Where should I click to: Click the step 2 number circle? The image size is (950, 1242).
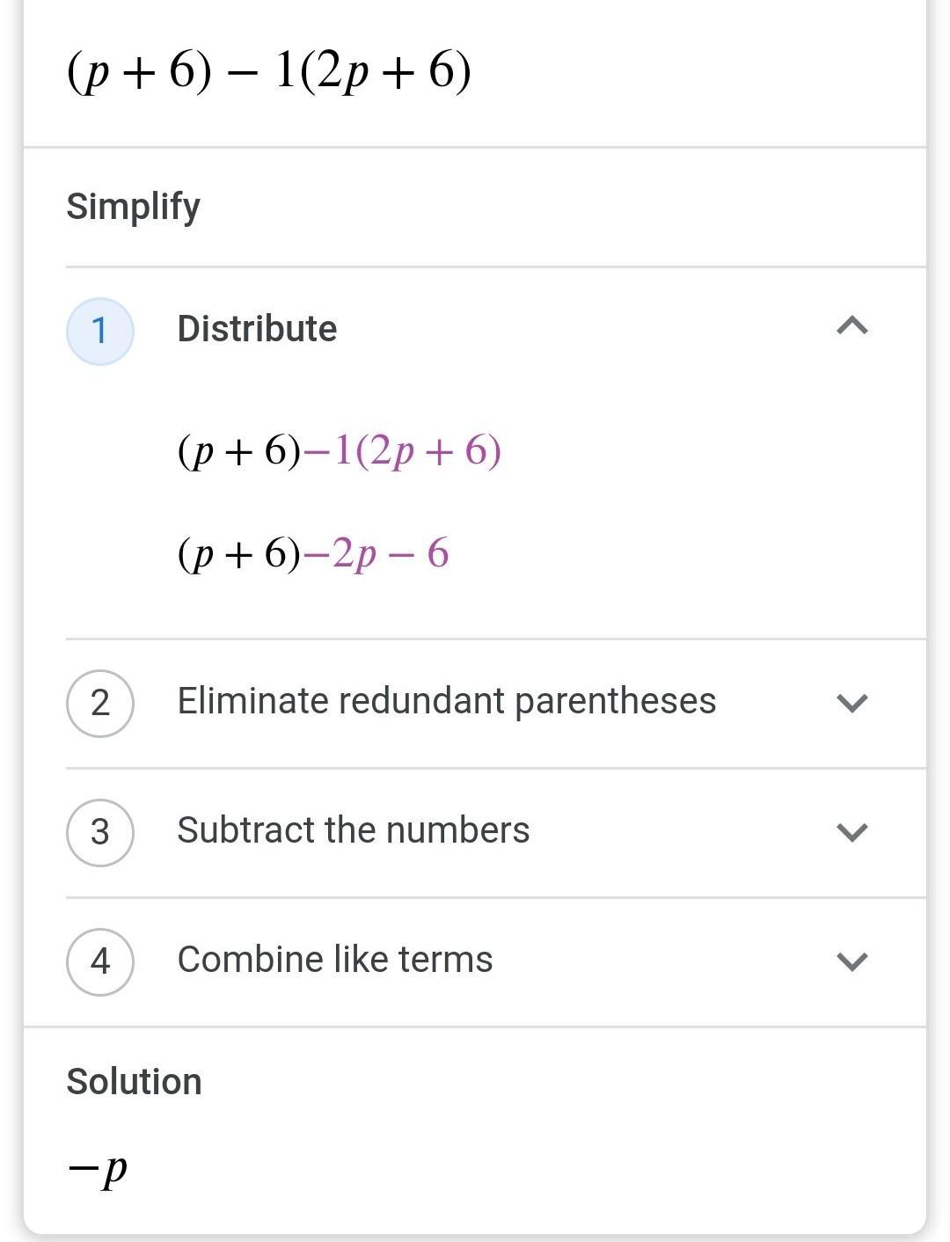[99, 703]
